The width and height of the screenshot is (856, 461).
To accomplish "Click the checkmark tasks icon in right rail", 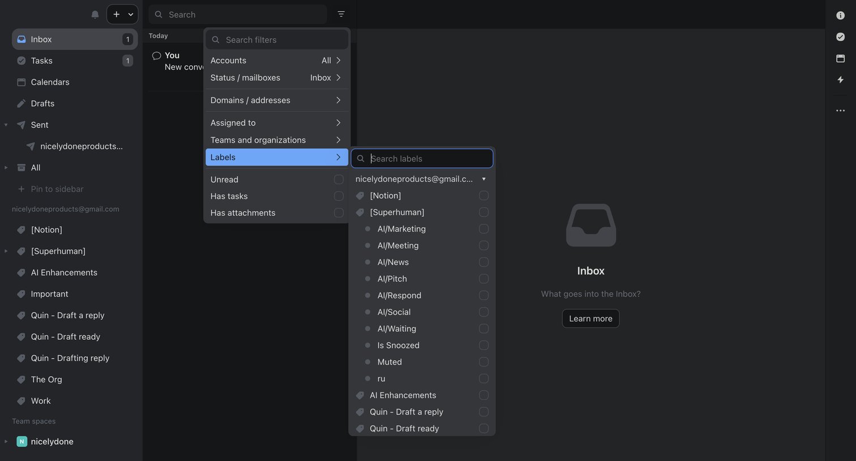I will point(840,37).
